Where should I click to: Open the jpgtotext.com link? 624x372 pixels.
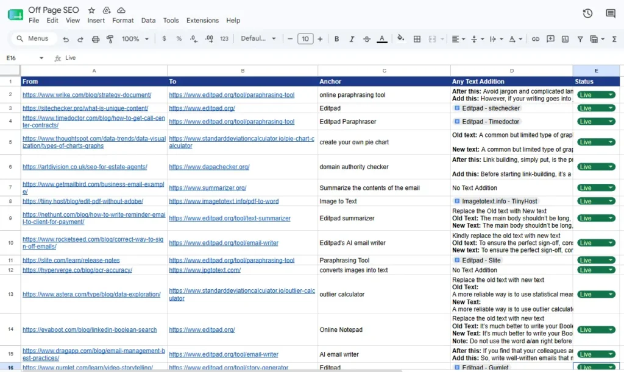[x=205, y=270]
